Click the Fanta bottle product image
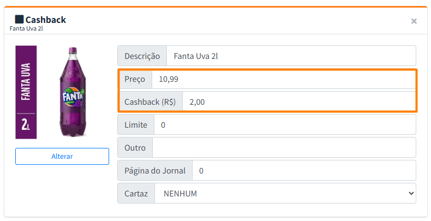 pyautogui.click(x=73, y=92)
